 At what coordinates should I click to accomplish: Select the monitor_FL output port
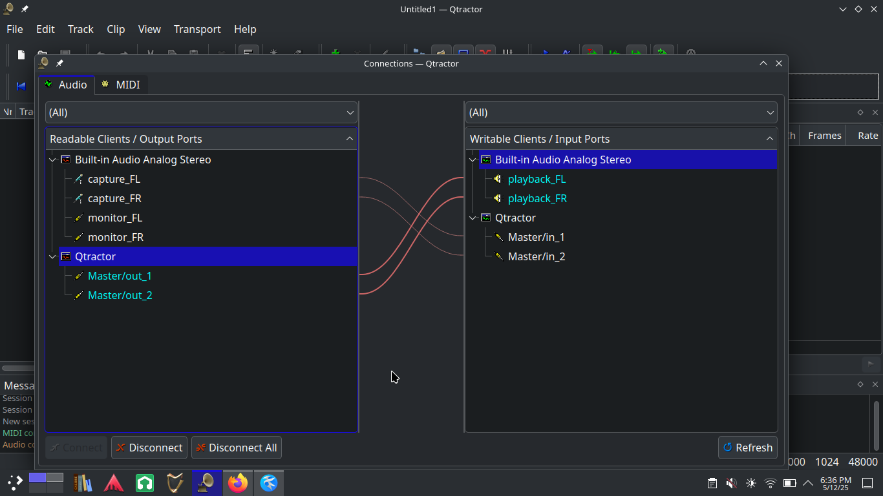tap(114, 218)
